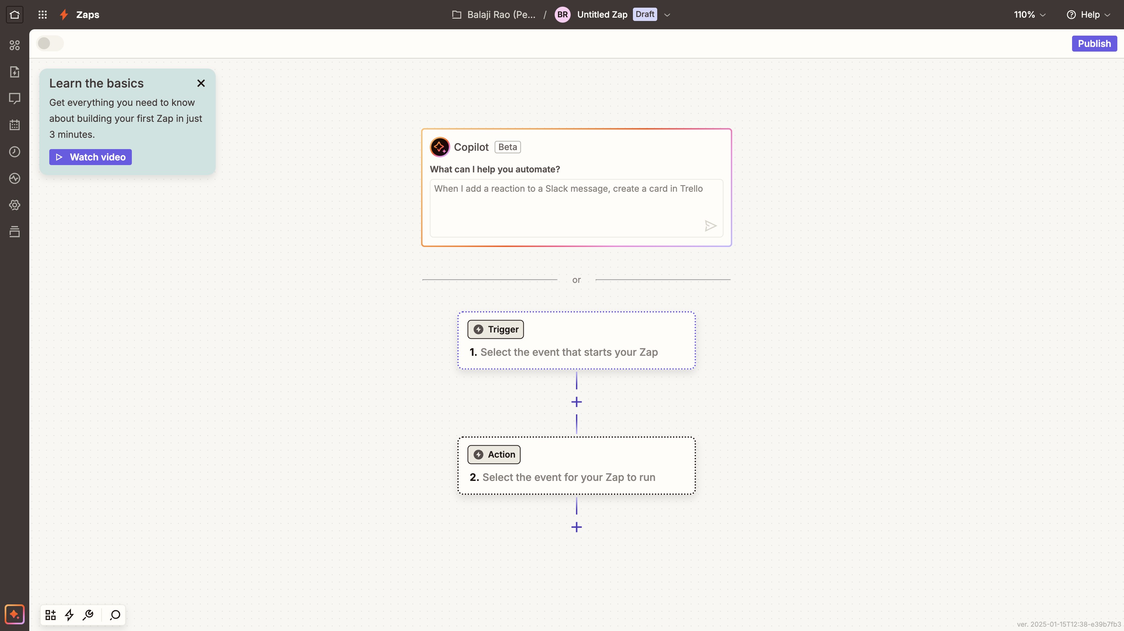Image resolution: width=1124 pixels, height=631 pixels.
Task: Click the search magnifier in bottom toolbar
Action: 115,615
